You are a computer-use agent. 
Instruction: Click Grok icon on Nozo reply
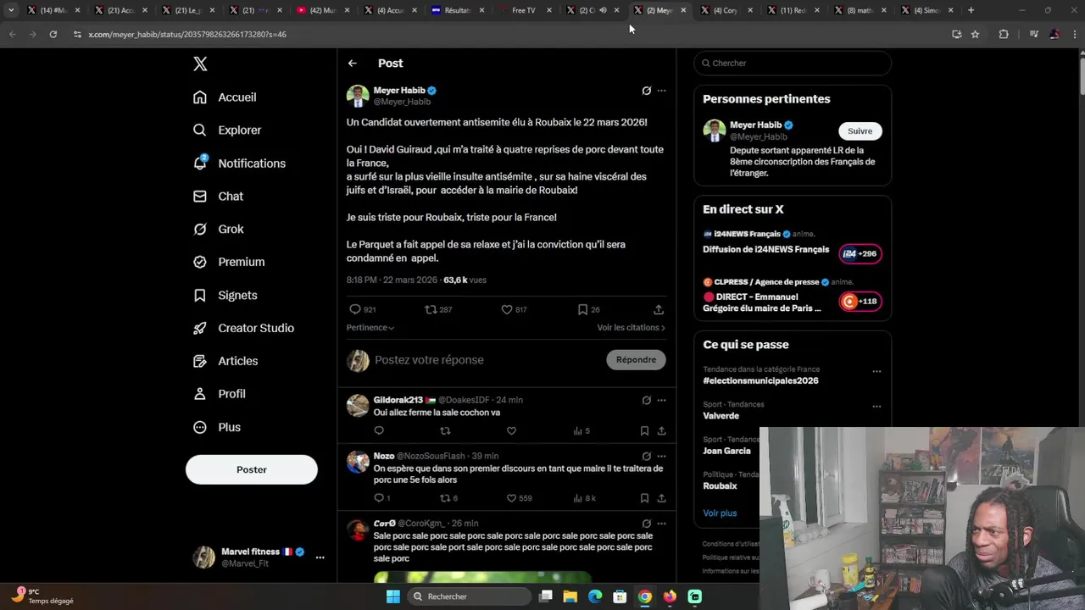646,456
